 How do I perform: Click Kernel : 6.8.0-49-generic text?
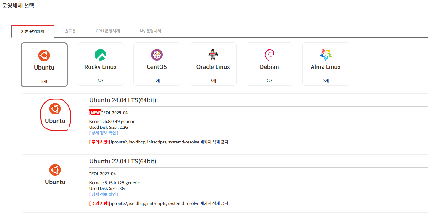pos(112,121)
